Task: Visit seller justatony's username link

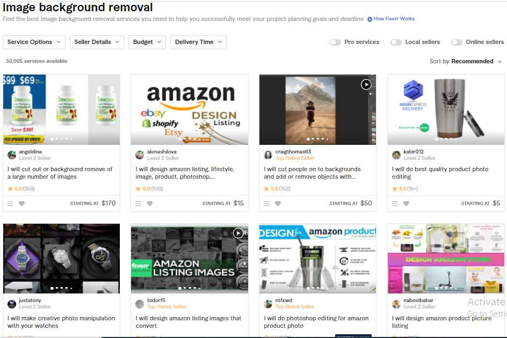Action: [x=30, y=300]
